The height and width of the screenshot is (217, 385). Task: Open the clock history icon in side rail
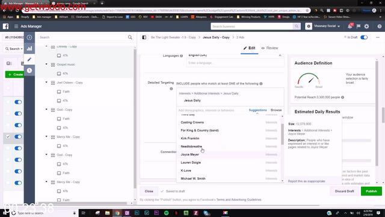29,71
